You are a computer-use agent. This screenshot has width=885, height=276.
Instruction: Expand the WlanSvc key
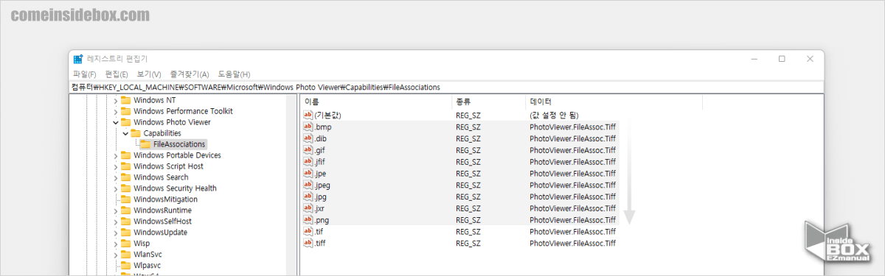(115, 255)
